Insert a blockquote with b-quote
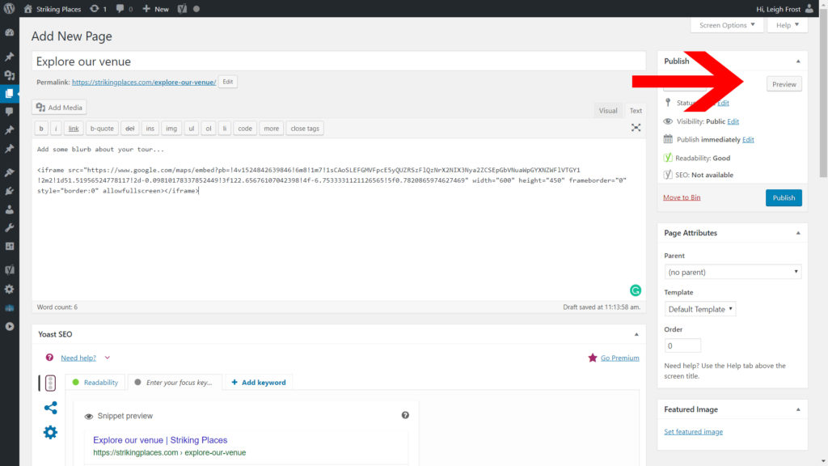The width and height of the screenshot is (828, 466). (x=102, y=129)
